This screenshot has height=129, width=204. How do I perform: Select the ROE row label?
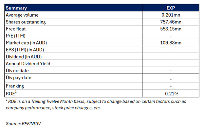11,93
